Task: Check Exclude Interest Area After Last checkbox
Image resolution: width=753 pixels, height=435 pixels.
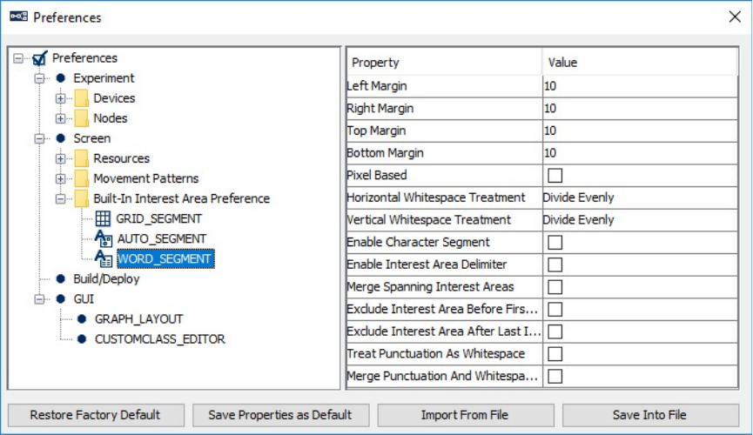Action: pyautogui.click(x=555, y=331)
